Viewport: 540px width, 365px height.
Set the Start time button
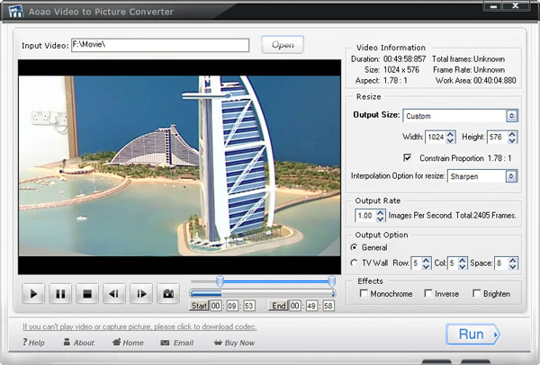(199, 306)
